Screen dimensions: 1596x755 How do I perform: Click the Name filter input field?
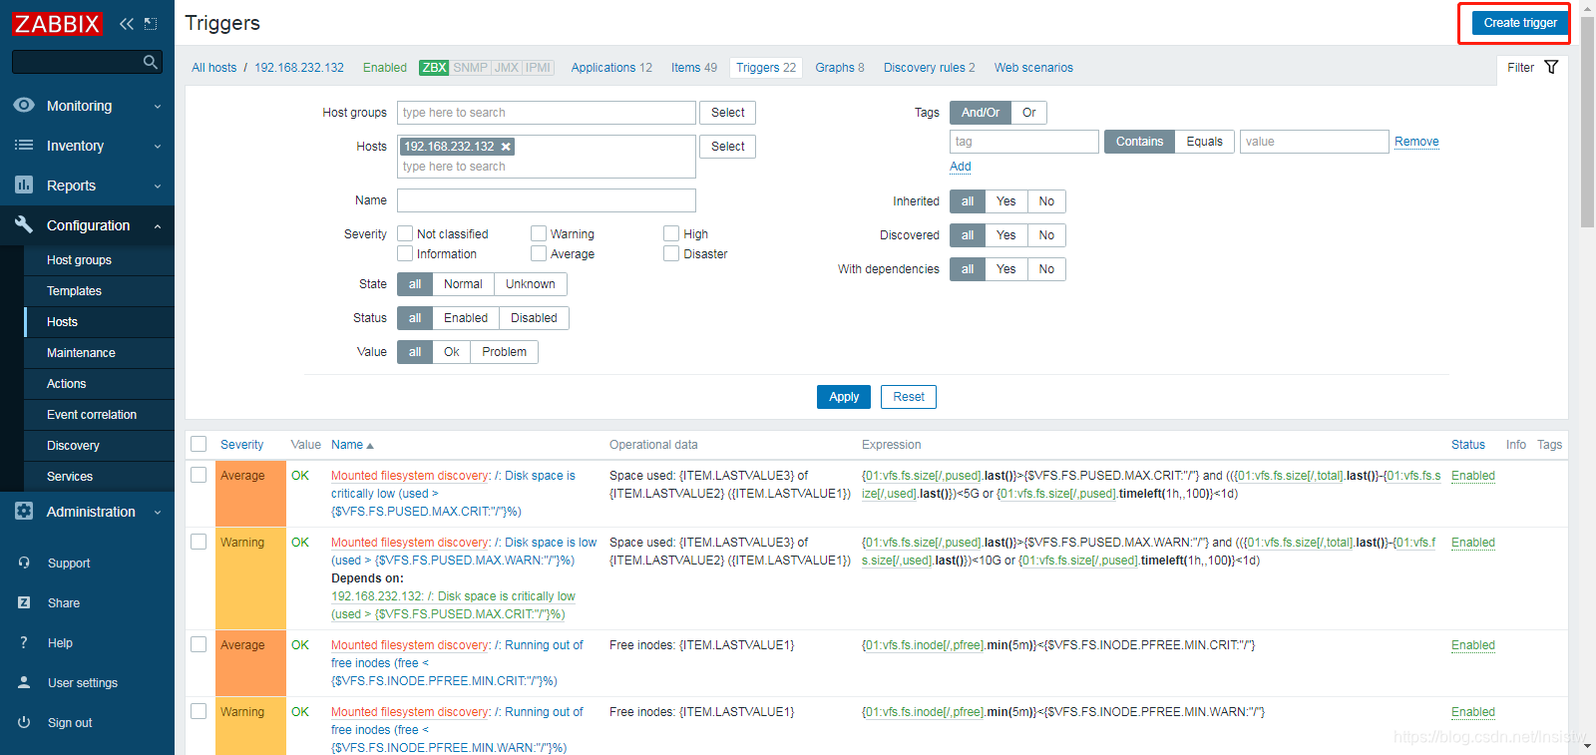(547, 200)
